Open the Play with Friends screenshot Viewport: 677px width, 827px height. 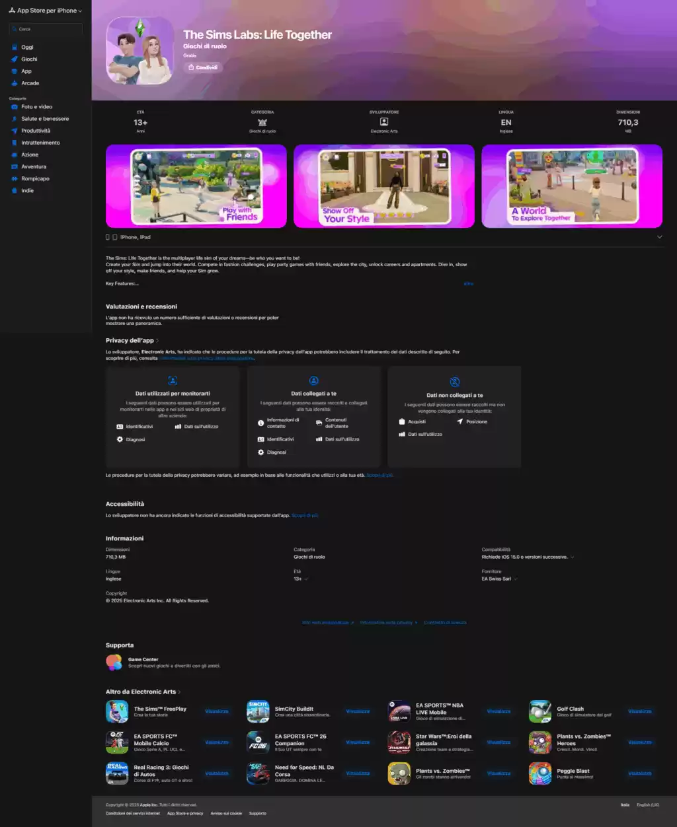(x=196, y=186)
